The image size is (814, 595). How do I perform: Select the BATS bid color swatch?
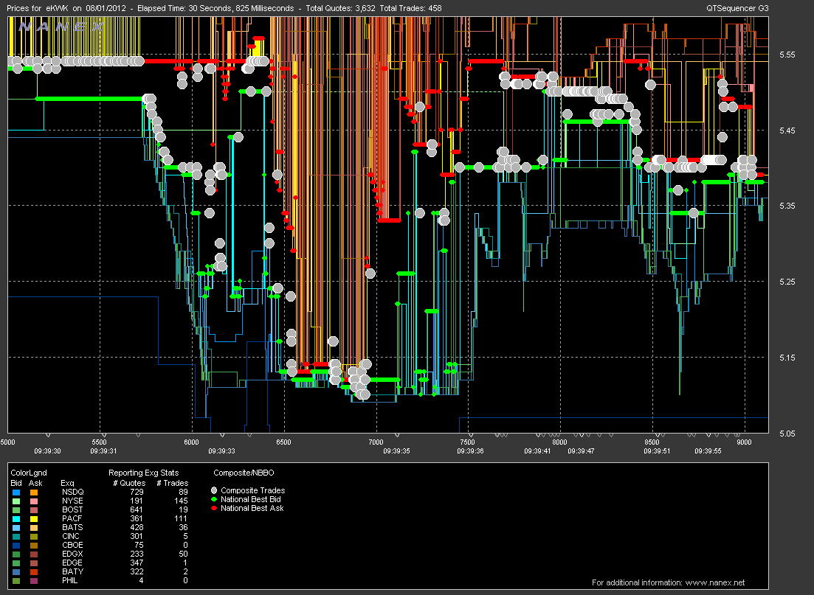pos(16,527)
